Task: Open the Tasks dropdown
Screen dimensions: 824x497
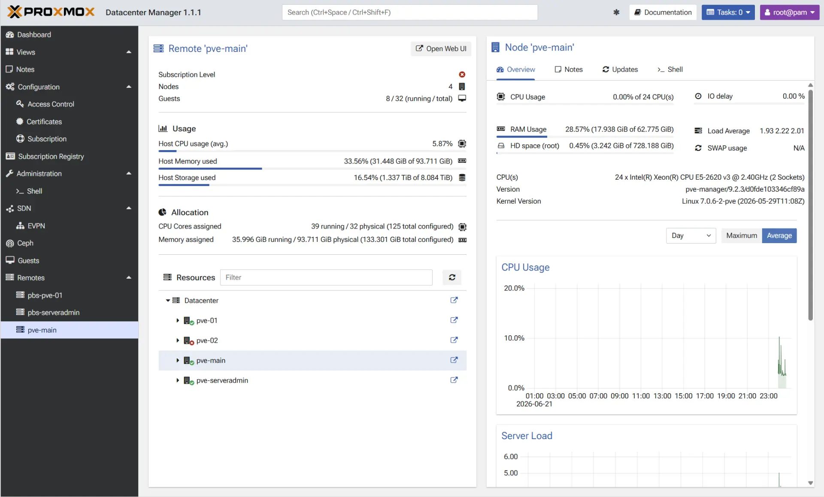Action: tap(728, 12)
